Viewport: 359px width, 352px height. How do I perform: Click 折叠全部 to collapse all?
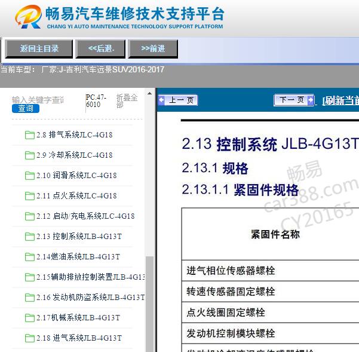coord(127,101)
